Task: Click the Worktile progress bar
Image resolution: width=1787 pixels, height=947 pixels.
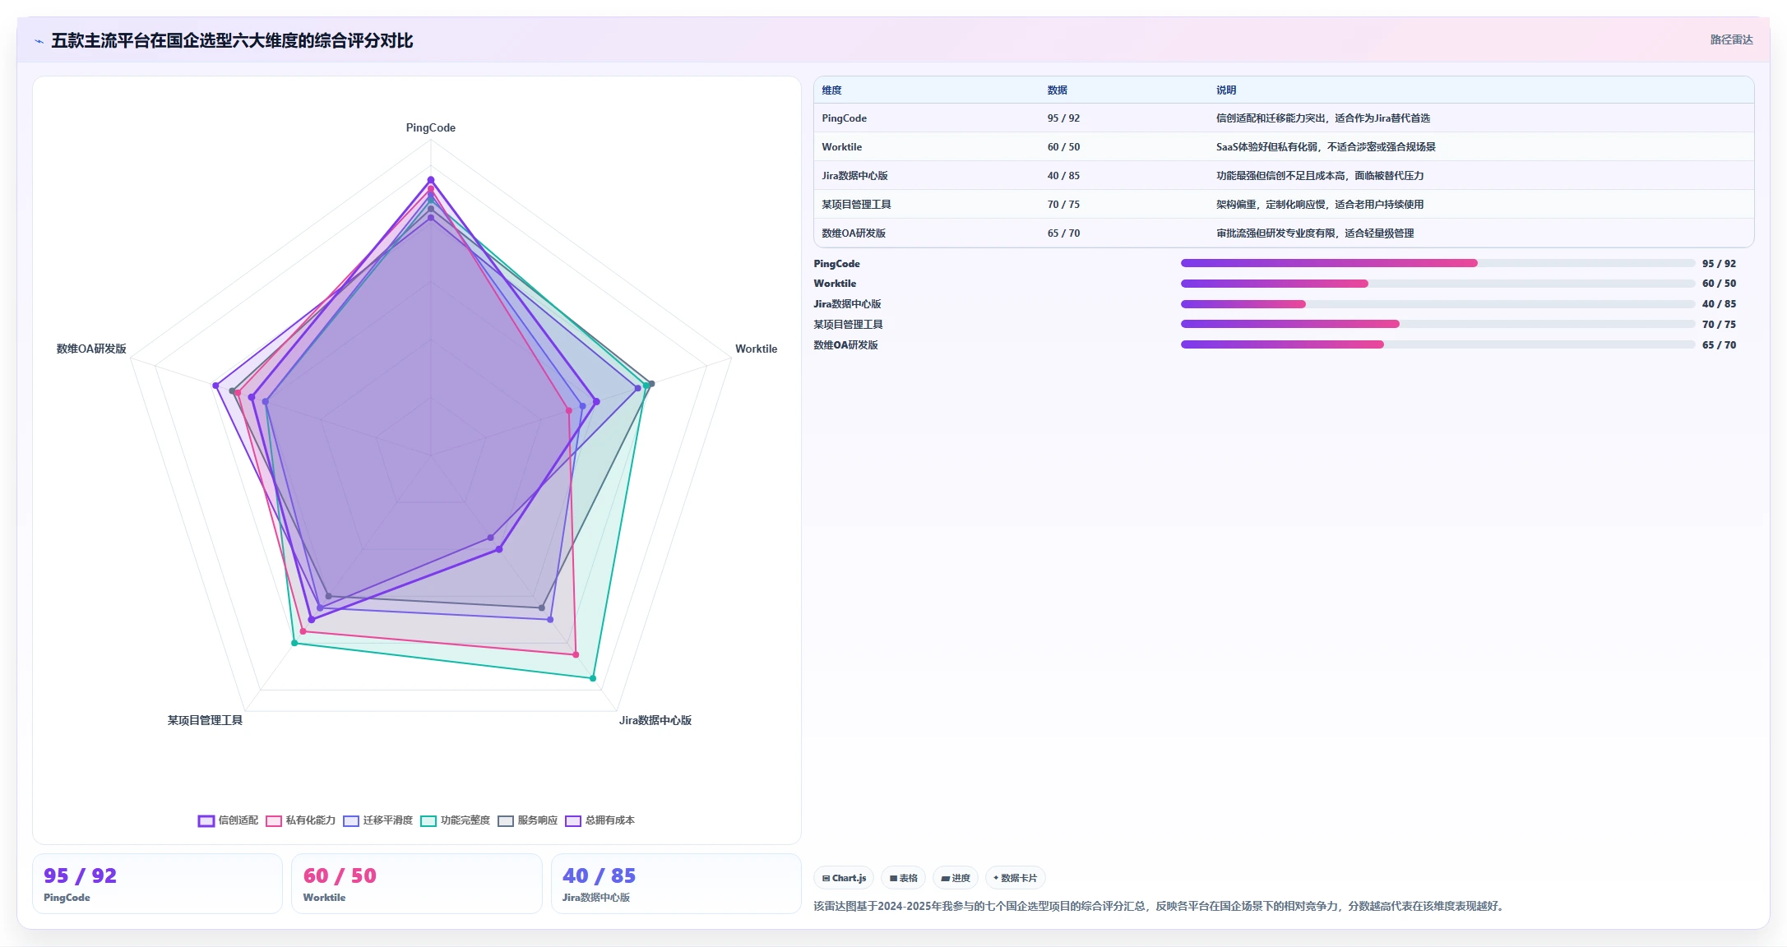Action: pos(1437,284)
